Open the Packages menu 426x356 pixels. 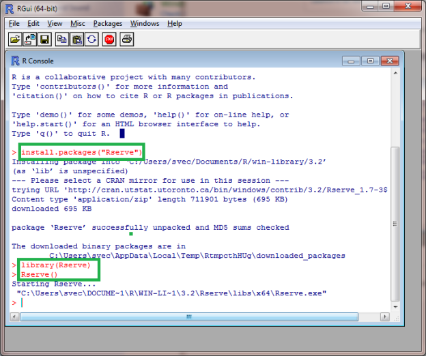[x=107, y=23]
